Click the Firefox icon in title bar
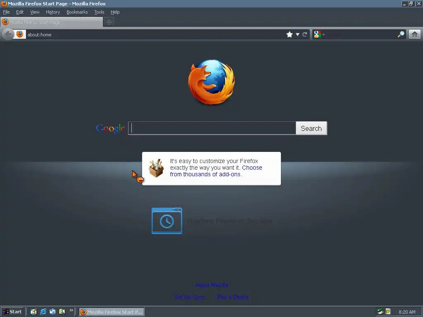Viewport: 423px width, 317px height. (x=4, y=3)
